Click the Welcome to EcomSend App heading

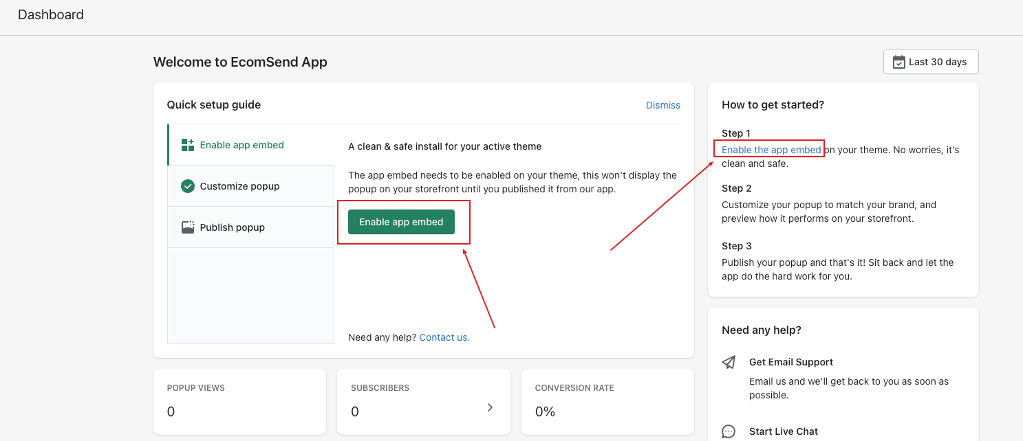pyautogui.click(x=240, y=62)
